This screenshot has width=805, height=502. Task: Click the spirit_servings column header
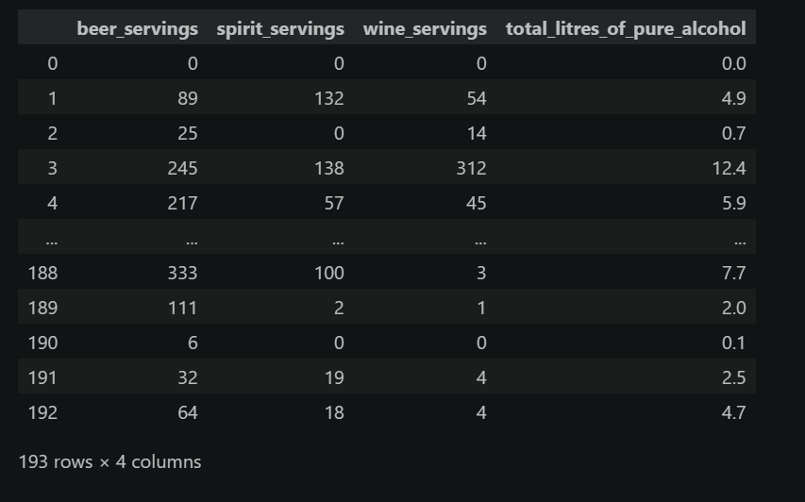pyautogui.click(x=279, y=29)
